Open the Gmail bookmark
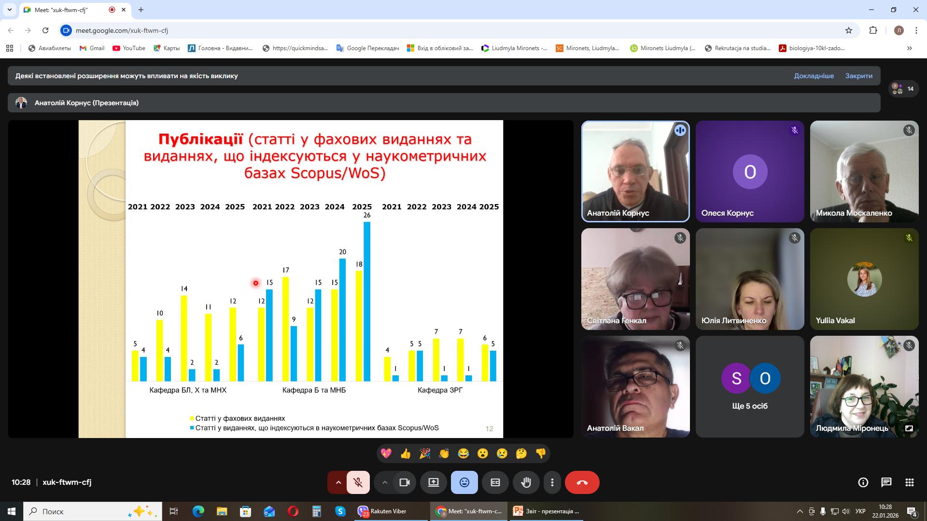This screenshot has height=521, width=927. [92, 48]
